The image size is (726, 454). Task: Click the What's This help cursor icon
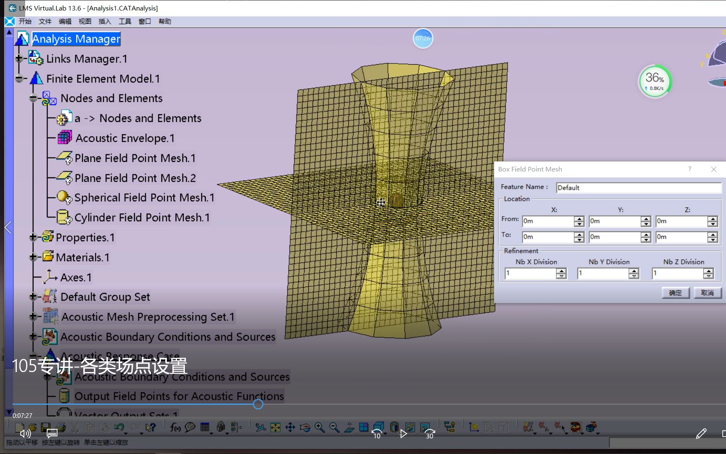click(x=150, y=428)
